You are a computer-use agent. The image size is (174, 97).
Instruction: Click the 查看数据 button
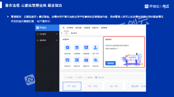pyautogui.click(x=110, y=63)
